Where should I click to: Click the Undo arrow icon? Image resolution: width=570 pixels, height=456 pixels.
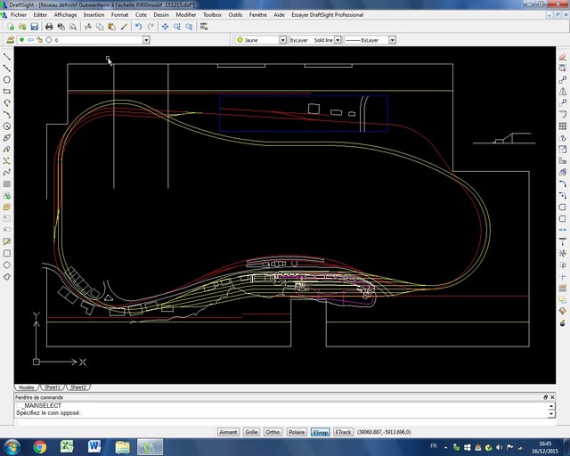(x=138, y=27)
